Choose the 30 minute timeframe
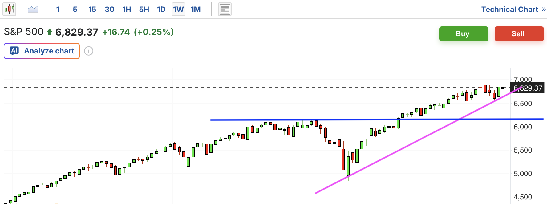The height and width of the screenshot is (204, 547). (x=109, y=10)
